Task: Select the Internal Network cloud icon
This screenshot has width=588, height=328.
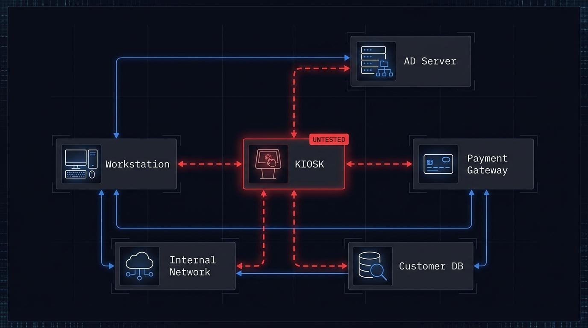Action: click(x=139, y=266)
